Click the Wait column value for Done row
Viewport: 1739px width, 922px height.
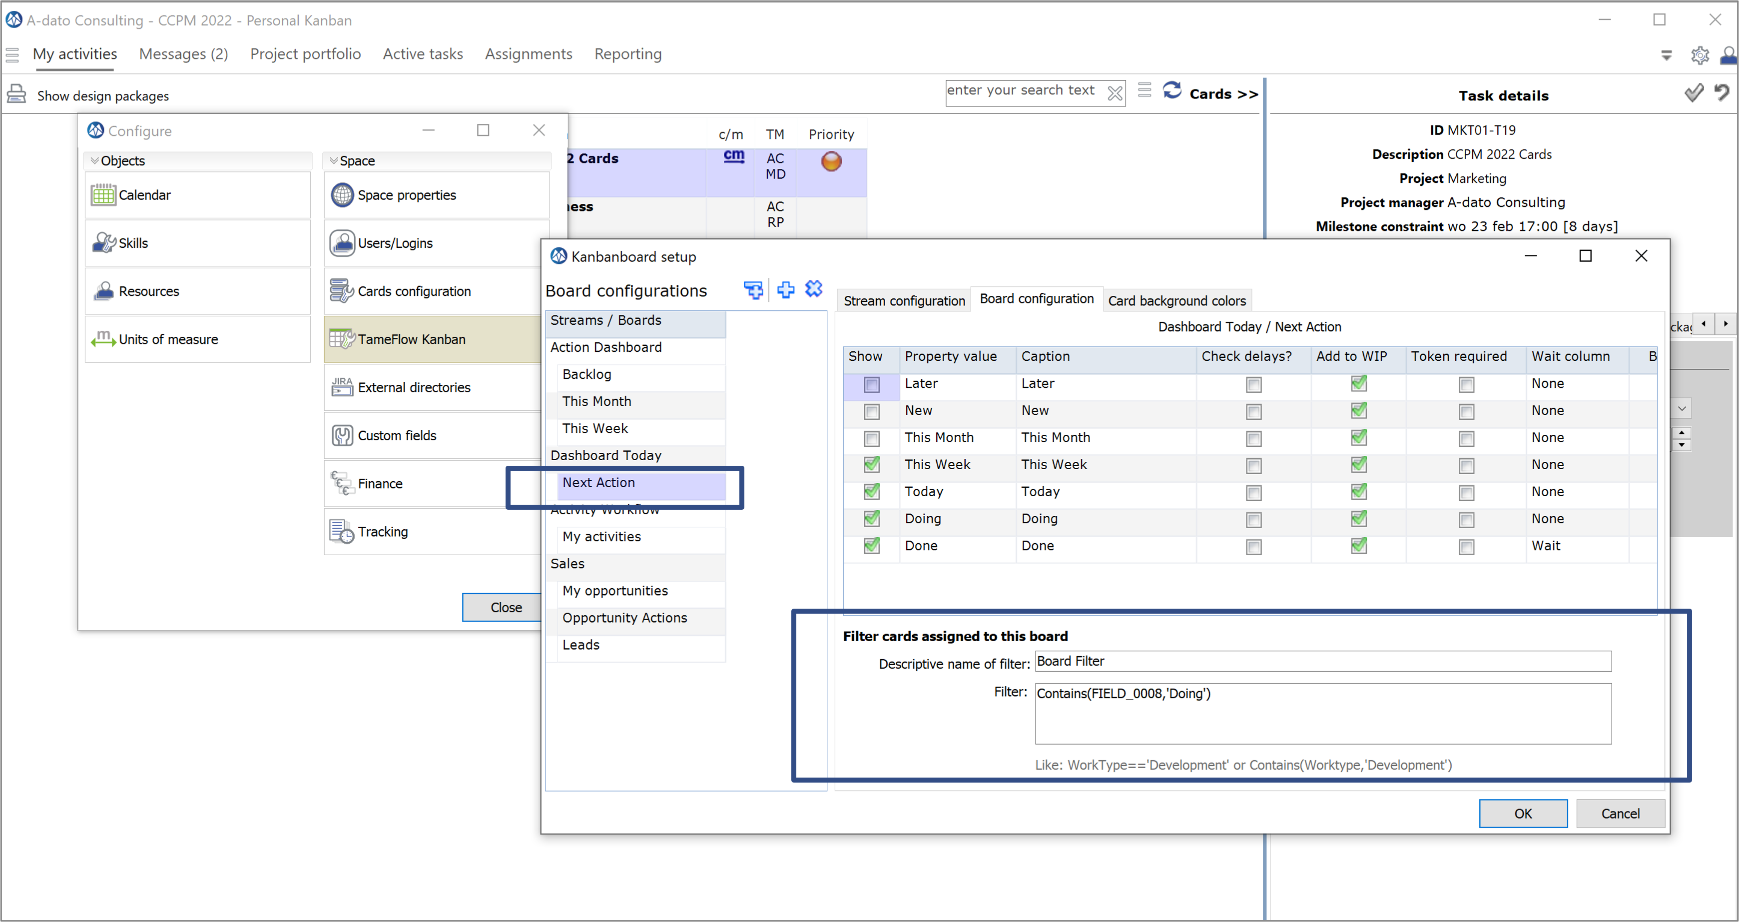(x=1546, y=546)
